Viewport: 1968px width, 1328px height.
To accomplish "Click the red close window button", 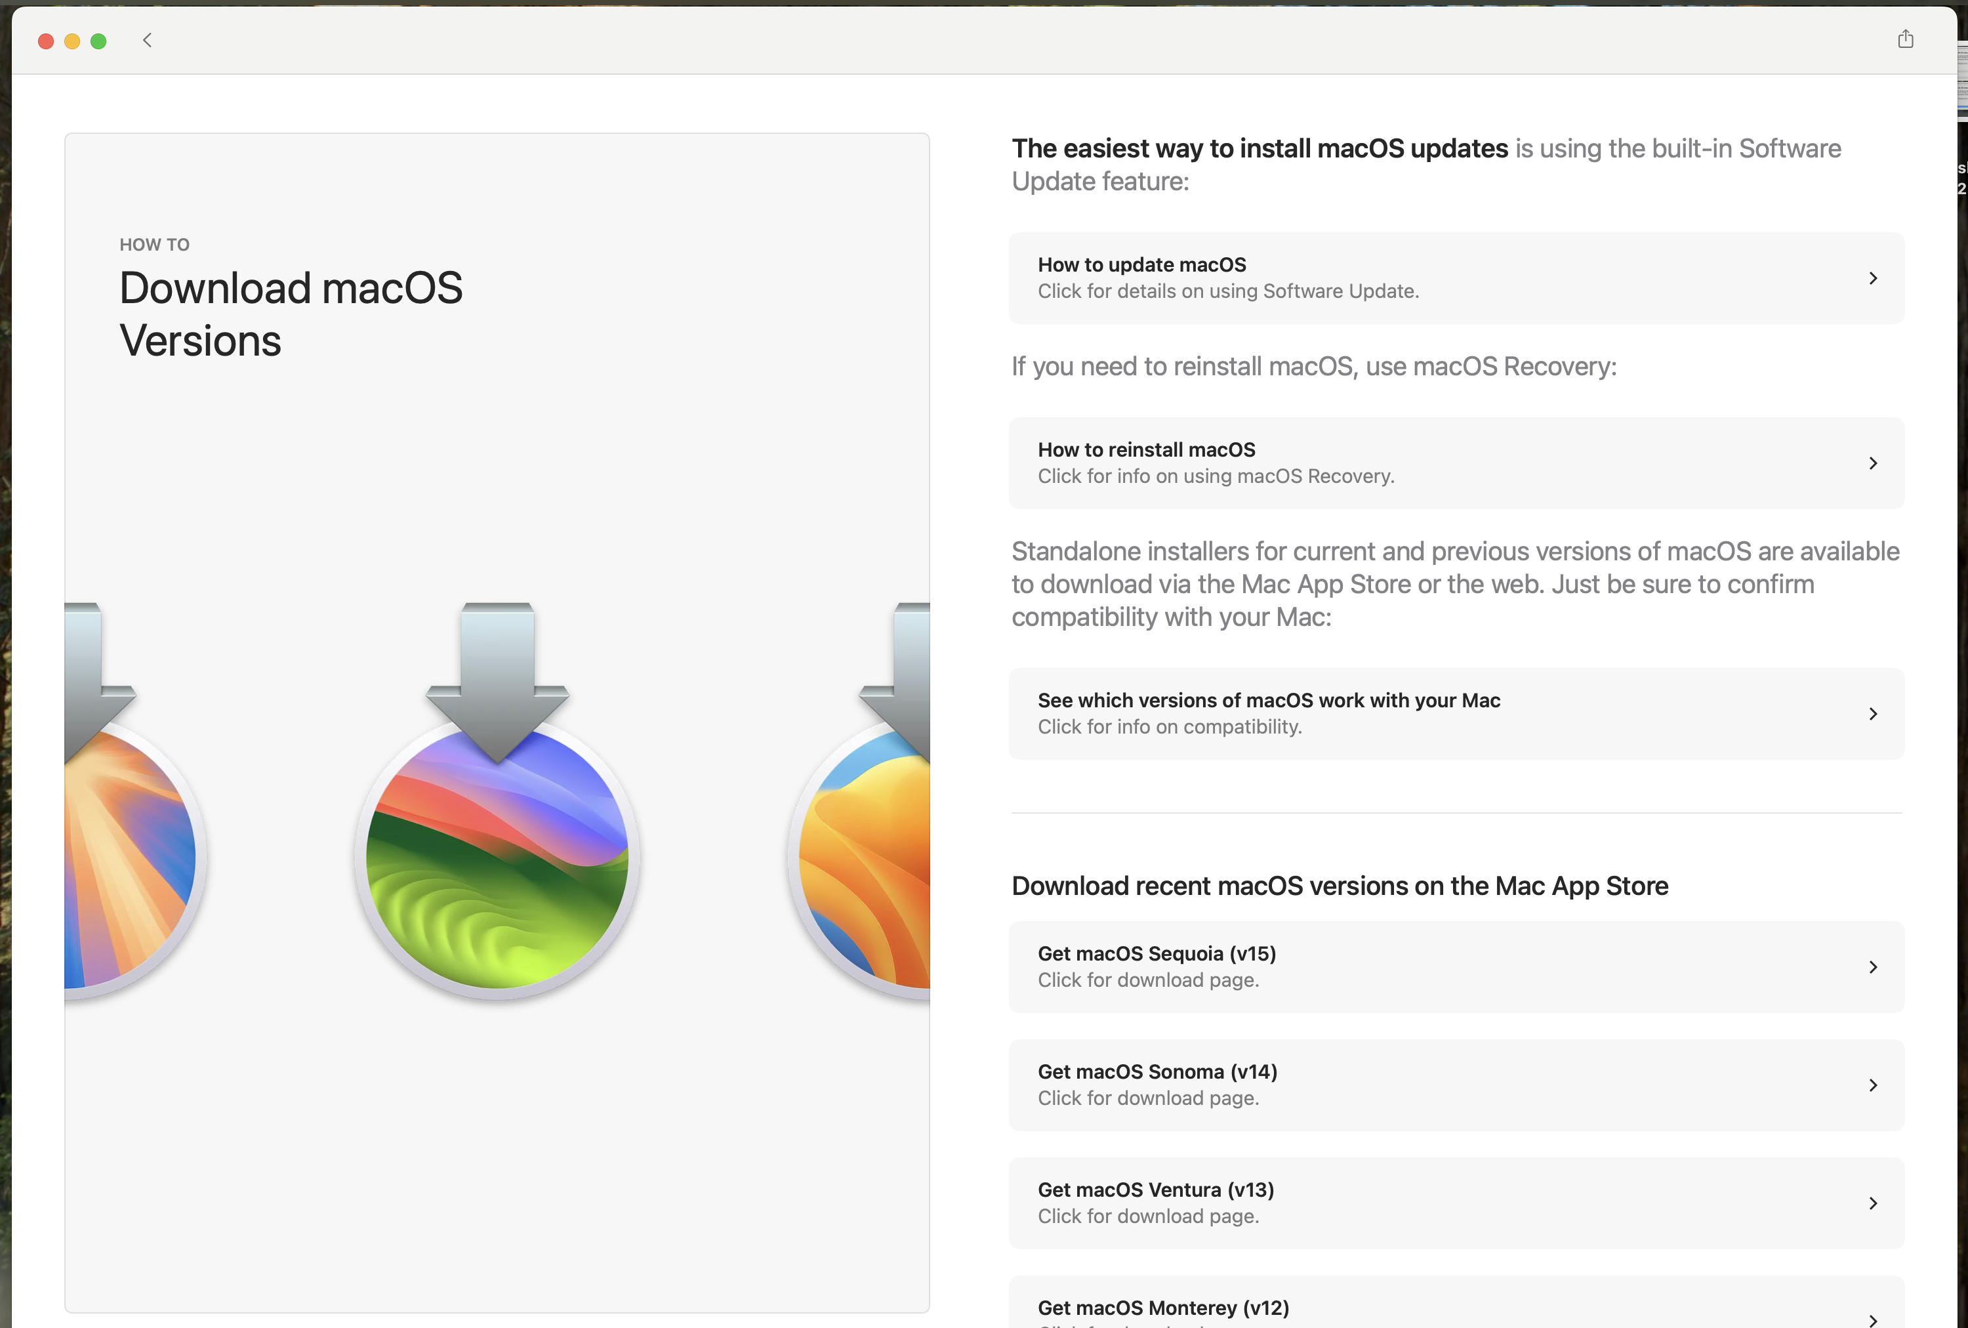I will pyautogui.click(x=47, y=41).
